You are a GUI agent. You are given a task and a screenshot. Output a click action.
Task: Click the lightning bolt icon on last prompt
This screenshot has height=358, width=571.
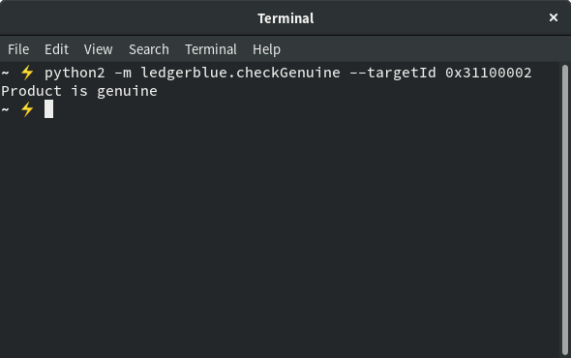pyautogui.click(x=27, y=109)
